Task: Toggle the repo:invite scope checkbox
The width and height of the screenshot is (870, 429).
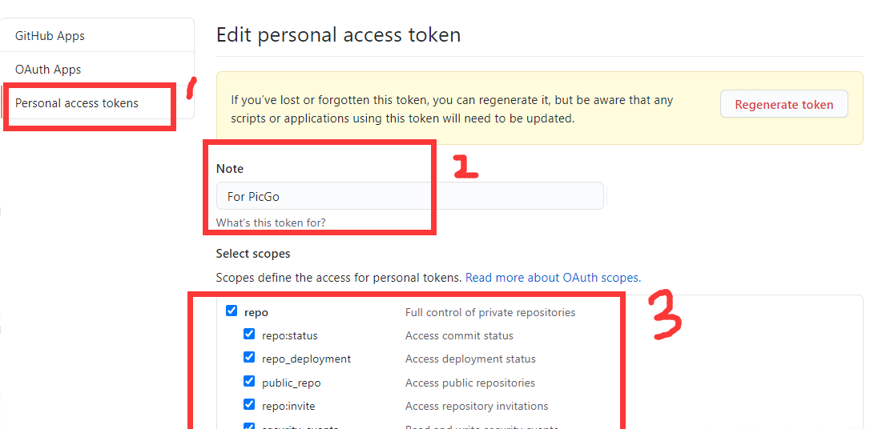Action: click(249, 405)
